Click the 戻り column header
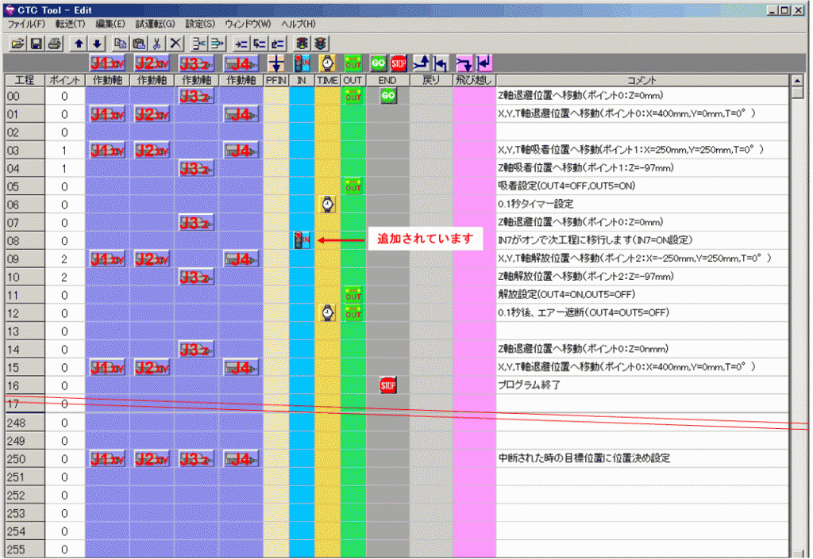Viewport: 813px width, 559px height. click(431, 80)
